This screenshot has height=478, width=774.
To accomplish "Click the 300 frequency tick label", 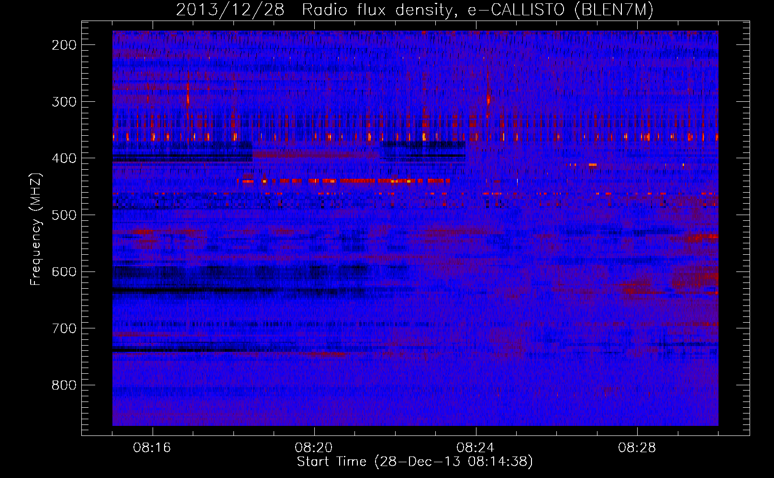I will (64, 102).
